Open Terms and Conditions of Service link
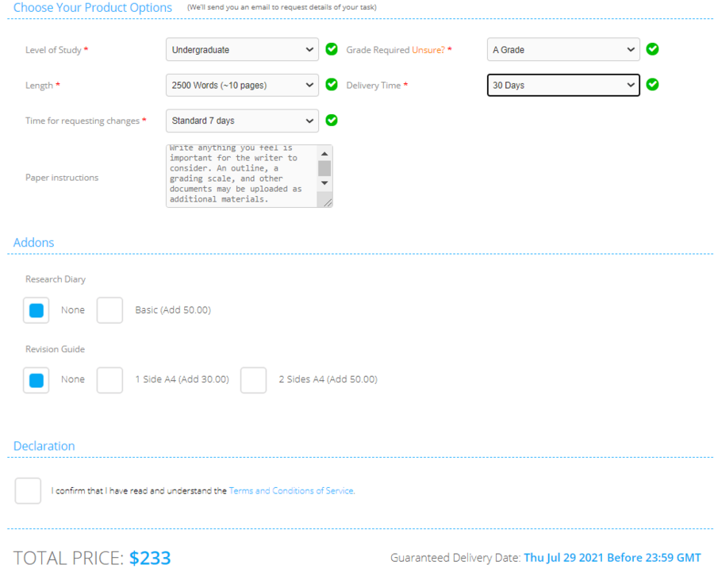 291,491
